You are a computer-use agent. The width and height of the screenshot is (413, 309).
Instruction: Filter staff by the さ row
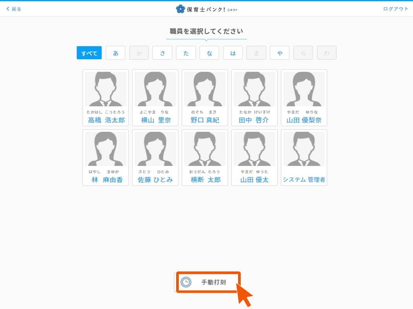click(x=163, y=53)
